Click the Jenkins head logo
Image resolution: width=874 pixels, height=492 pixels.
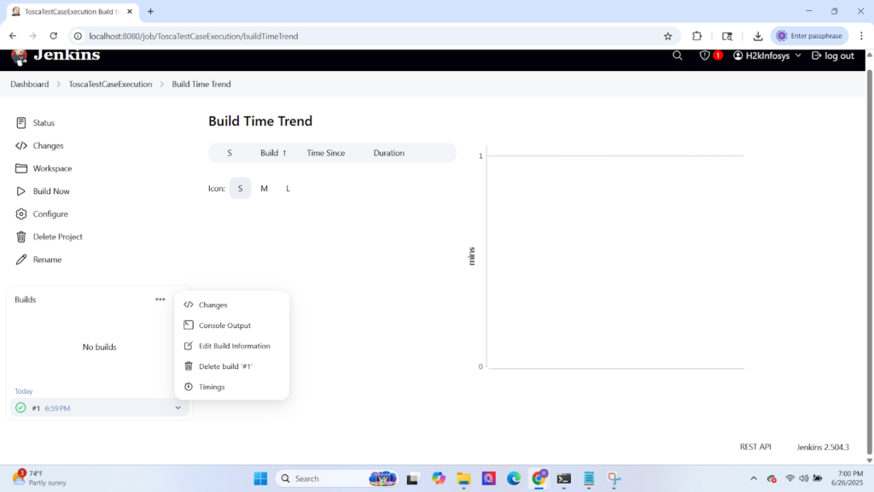pyautogui.click(x=19, y=55)
